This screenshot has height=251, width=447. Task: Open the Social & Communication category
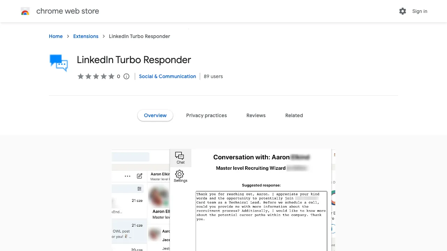pos(167,76)
